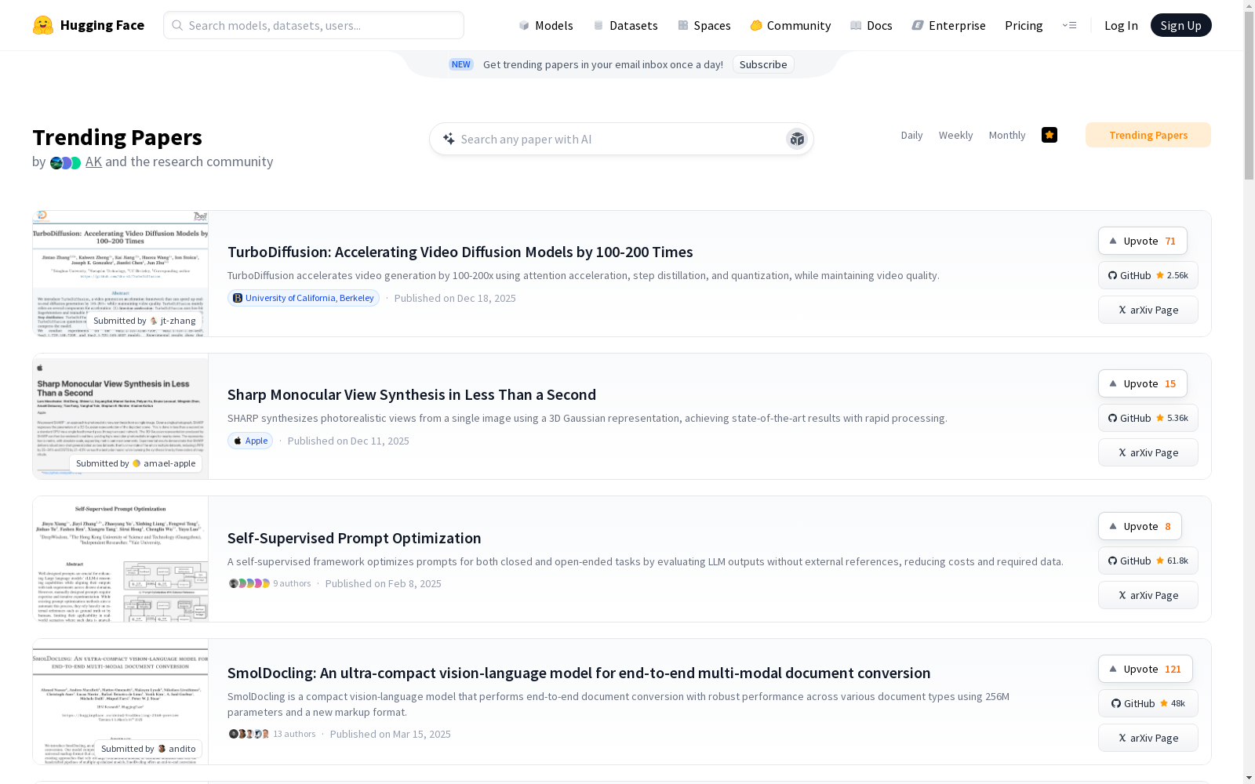Viewport: 1255px width, 784px height.
Task: Switch to Weekly papers tab
Action: coord(955,135)
